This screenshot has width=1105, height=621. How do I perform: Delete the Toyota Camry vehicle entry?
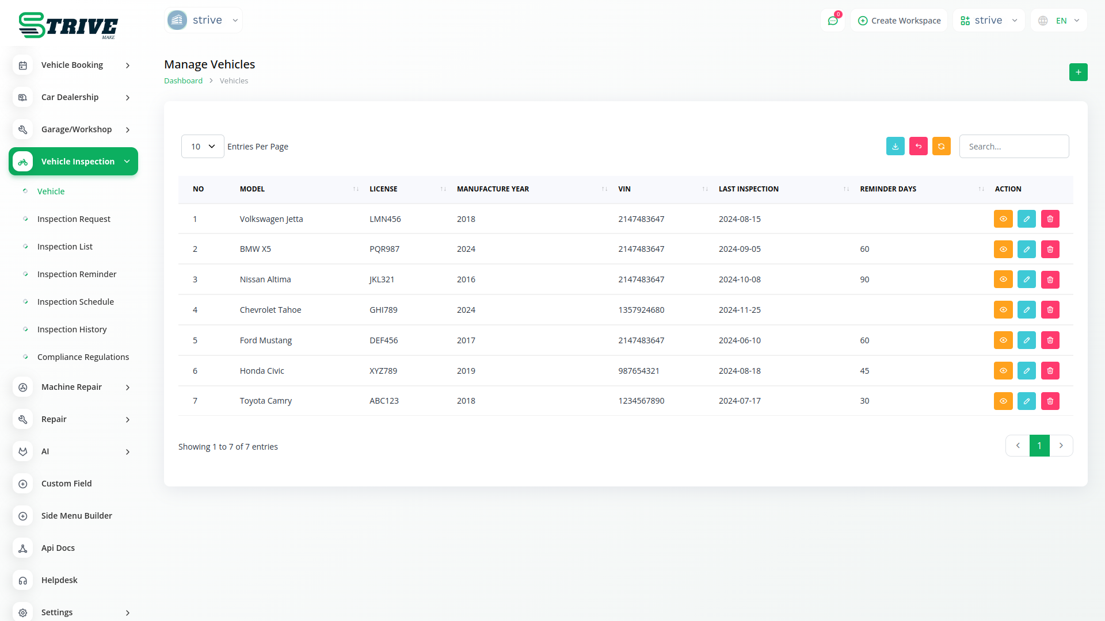pyautogui.click(x=1050, y=401)
